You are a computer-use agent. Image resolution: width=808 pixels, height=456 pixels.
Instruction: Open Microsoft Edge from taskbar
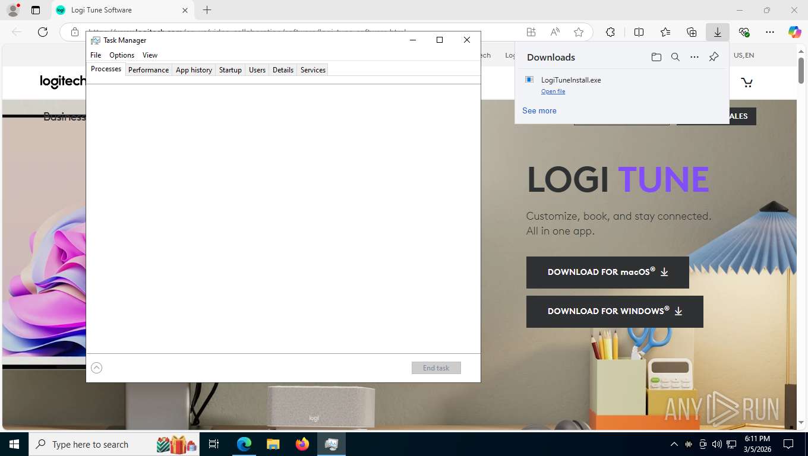point(244,444)
